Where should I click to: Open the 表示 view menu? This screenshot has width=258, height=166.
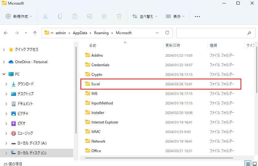click(175, 16)
